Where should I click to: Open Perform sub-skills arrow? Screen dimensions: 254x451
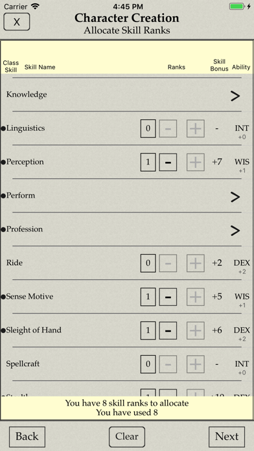pyautogui.click(x=235, y=197)
